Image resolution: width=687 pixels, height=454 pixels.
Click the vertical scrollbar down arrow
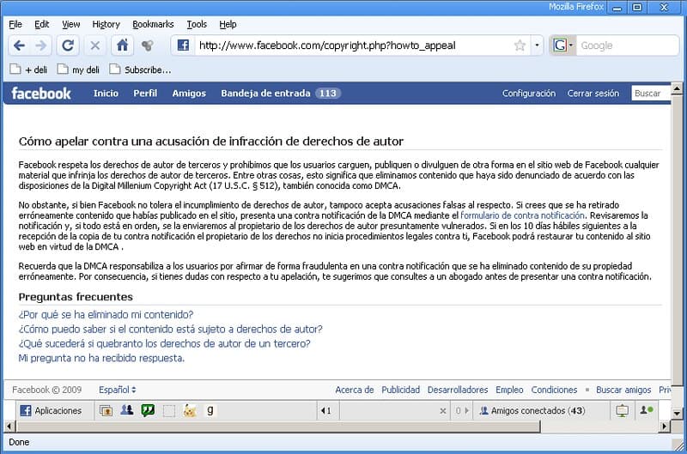click(x=677, y=413)
